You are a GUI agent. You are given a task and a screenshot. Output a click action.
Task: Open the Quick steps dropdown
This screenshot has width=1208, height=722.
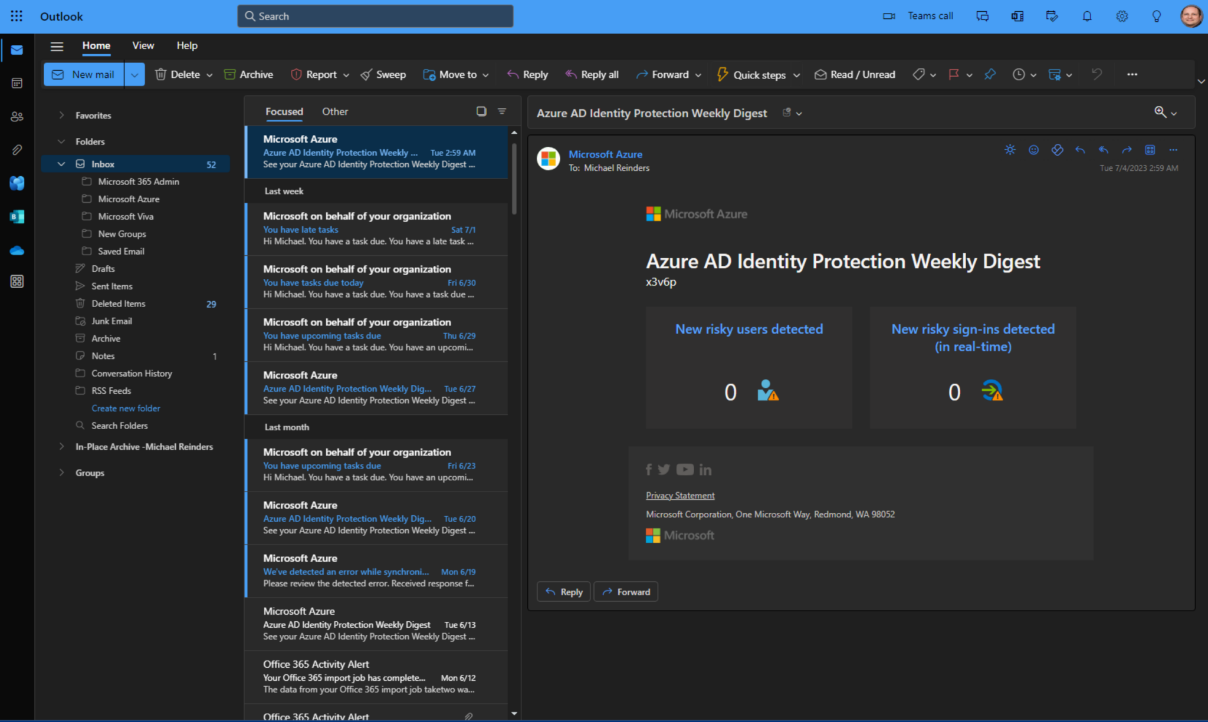coord(797,74)
